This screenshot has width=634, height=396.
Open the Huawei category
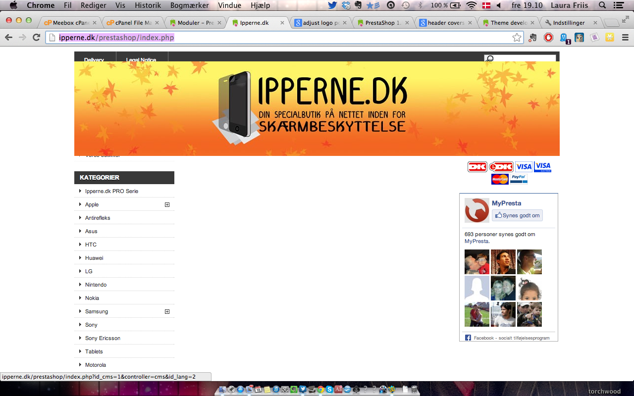tap(94, 258)
